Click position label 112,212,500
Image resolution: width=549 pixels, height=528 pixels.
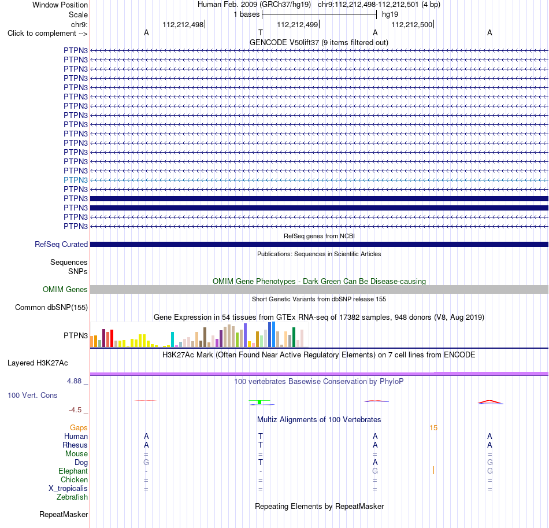[411, 24]
